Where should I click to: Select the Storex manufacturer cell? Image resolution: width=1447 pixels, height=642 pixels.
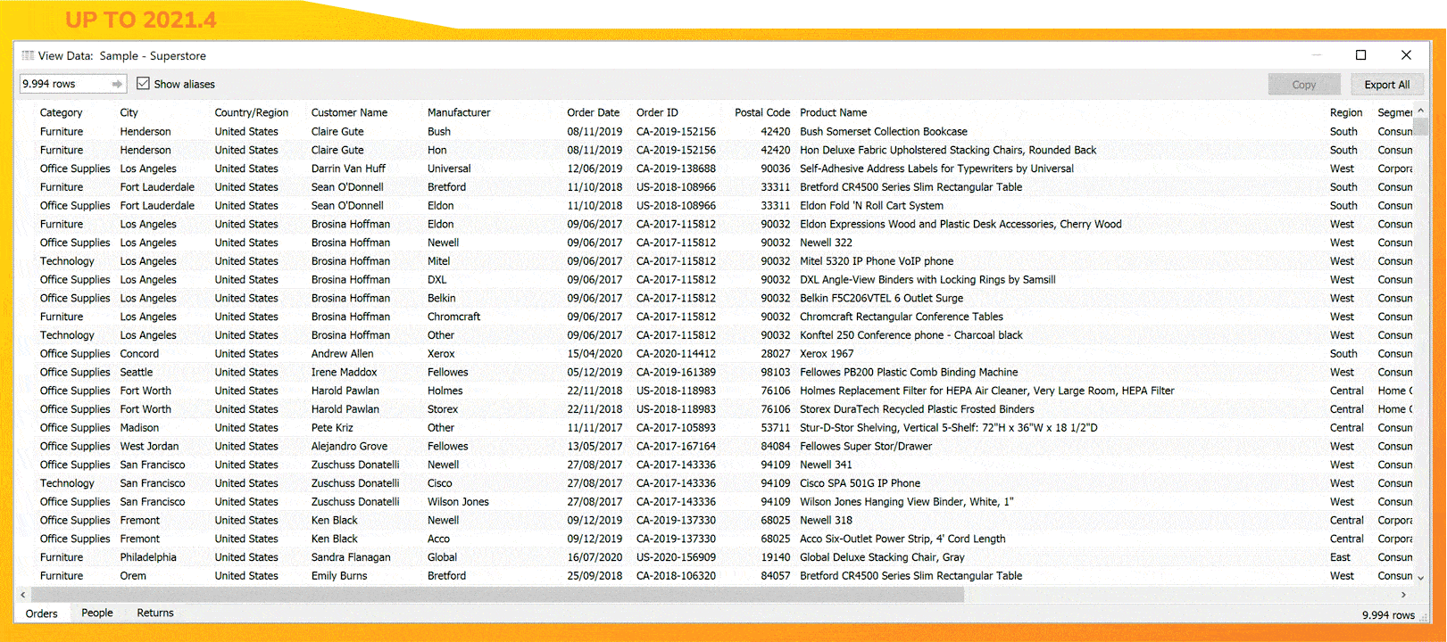tap(442, 409)
